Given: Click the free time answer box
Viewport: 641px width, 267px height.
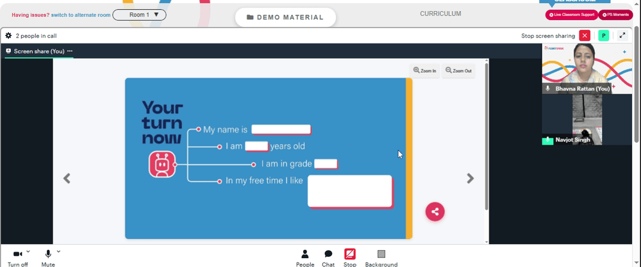Looking at the screenshot, I should coord(349,191).
